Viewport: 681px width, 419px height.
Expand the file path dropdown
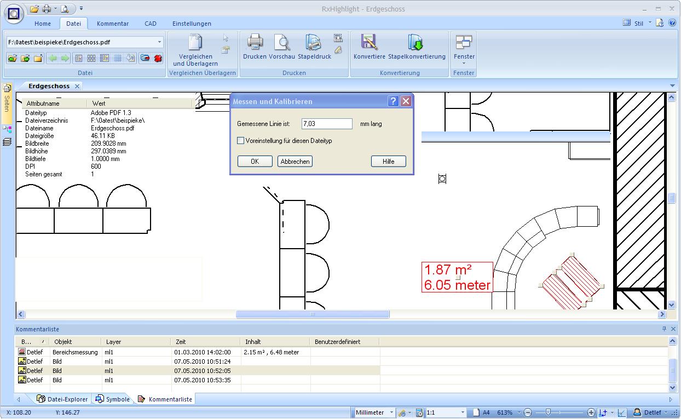pos(159,42)
